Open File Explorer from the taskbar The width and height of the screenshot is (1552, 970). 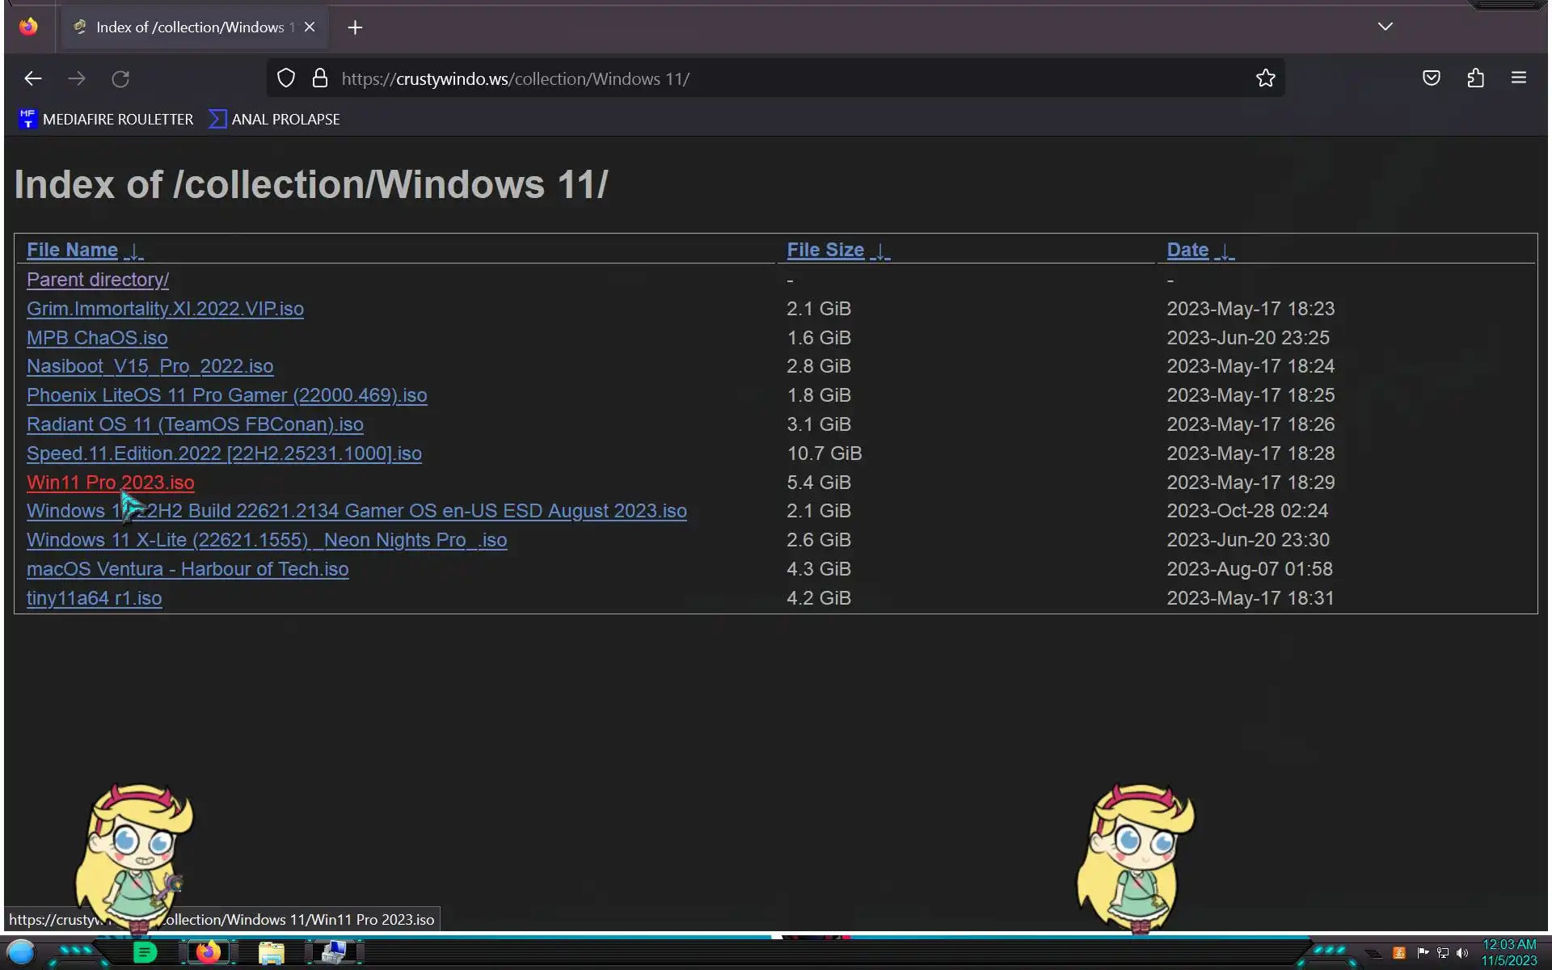click(272, 953)
